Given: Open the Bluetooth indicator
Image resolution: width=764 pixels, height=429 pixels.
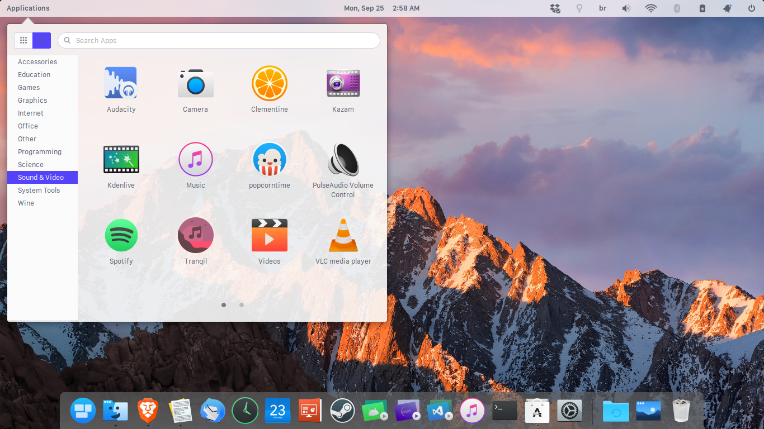Looking at the screenshot, I should (676, 8).
